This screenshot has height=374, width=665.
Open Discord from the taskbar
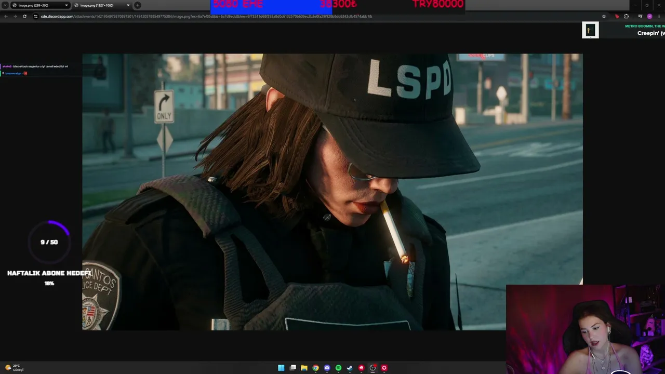tap(327, 368)
